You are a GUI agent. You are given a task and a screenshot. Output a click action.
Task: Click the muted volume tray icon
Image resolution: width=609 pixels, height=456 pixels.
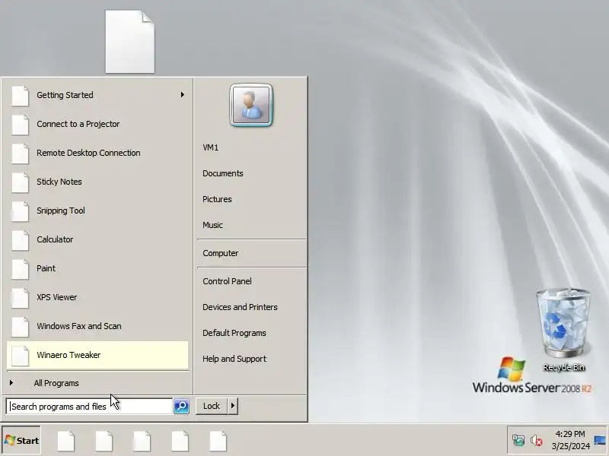click(537, 441)
